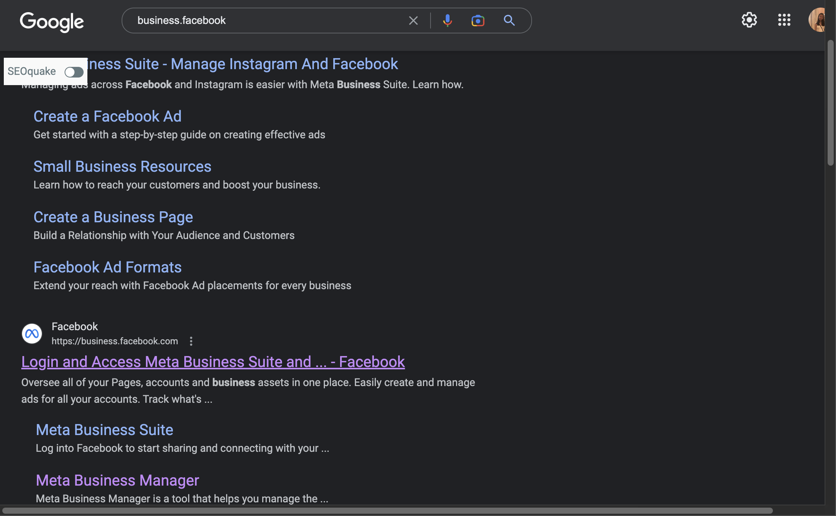Viewport: 836px width, 516px height.
Task: Click the snippet 'Get started with a step-by-step guide'
Action: coord(179,135)
